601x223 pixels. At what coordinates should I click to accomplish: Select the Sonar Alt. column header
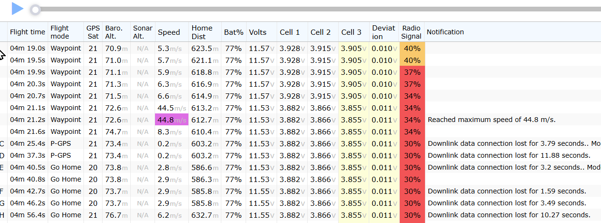point(143,32)
